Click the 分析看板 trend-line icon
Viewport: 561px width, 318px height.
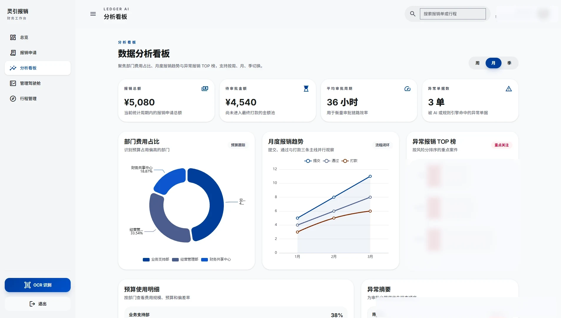coord(13,68)
